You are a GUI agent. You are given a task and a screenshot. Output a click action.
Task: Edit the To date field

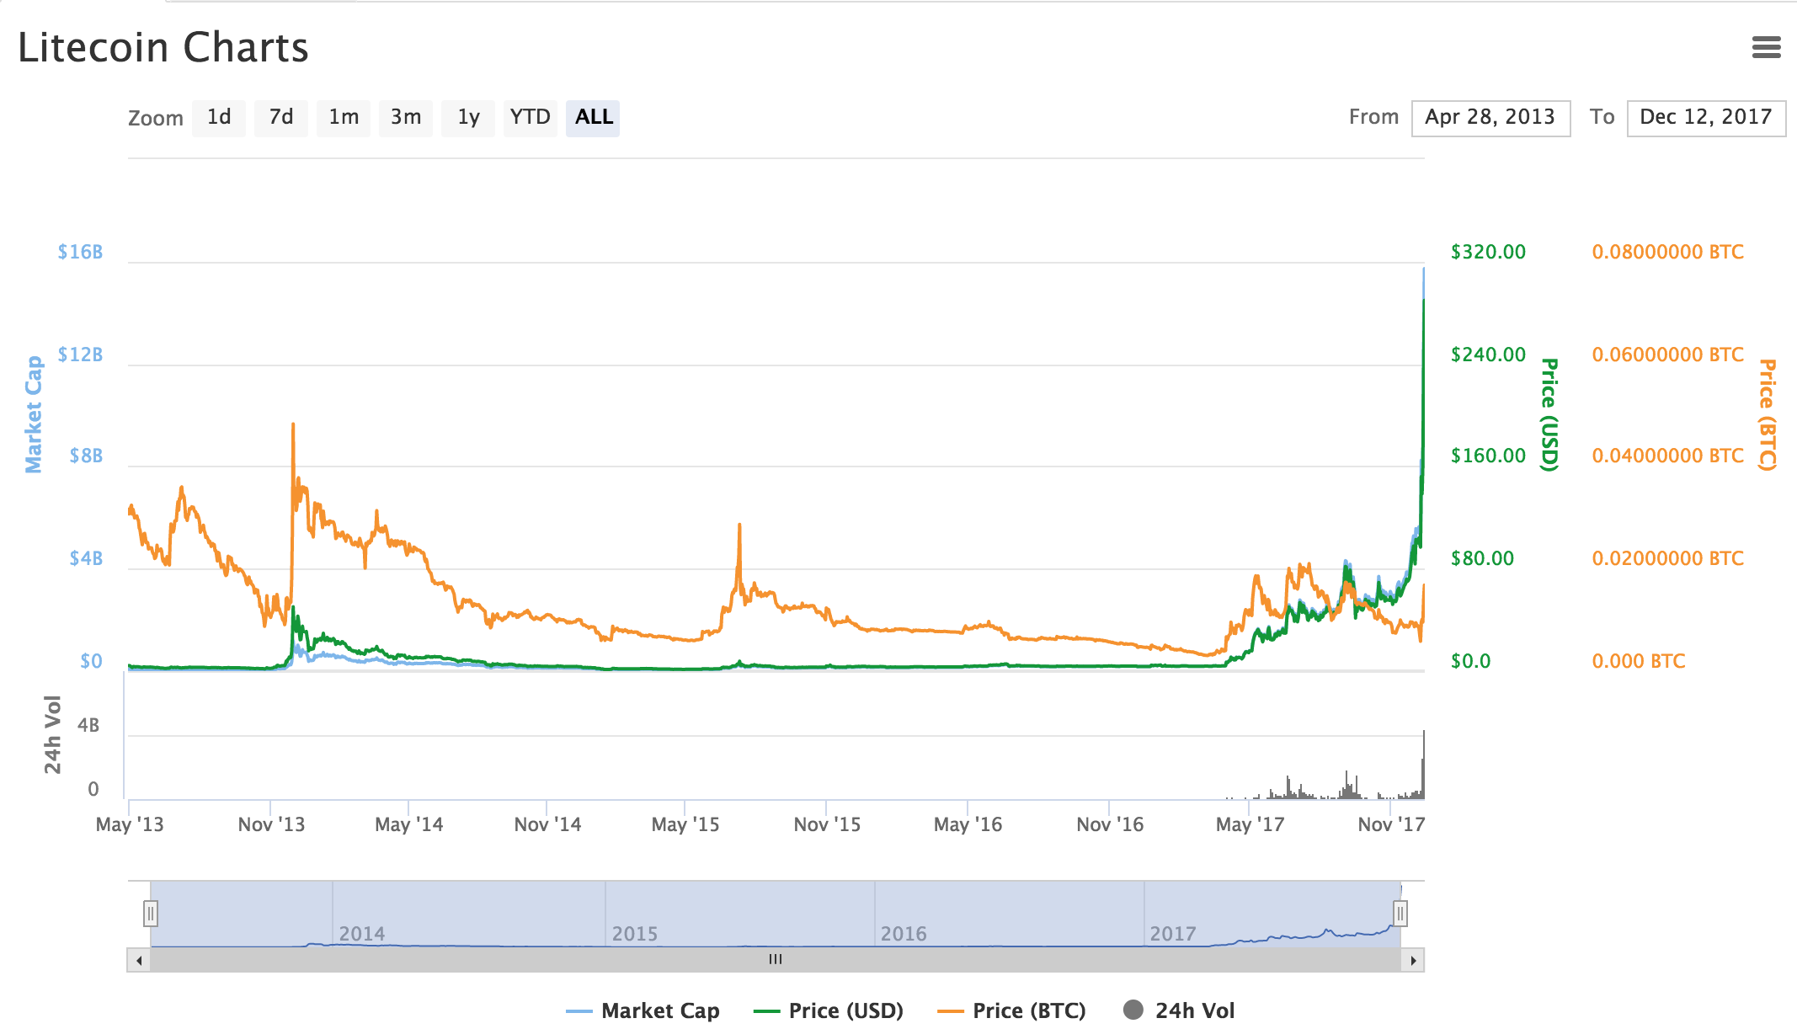click(x=1706, y=118)
